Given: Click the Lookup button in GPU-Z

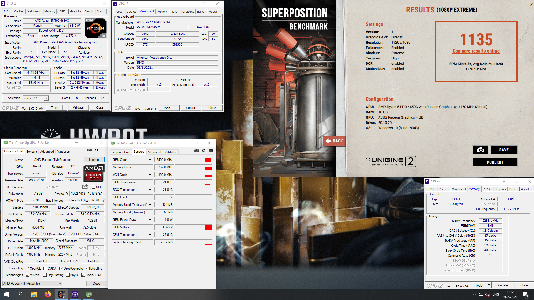Looking at the screenshot, I should tap(94, 160).
